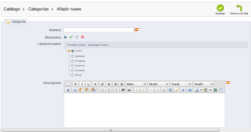Open the highlight color picker arrow
The width and height of the screenshot is (251, 132).
[210, 90]
